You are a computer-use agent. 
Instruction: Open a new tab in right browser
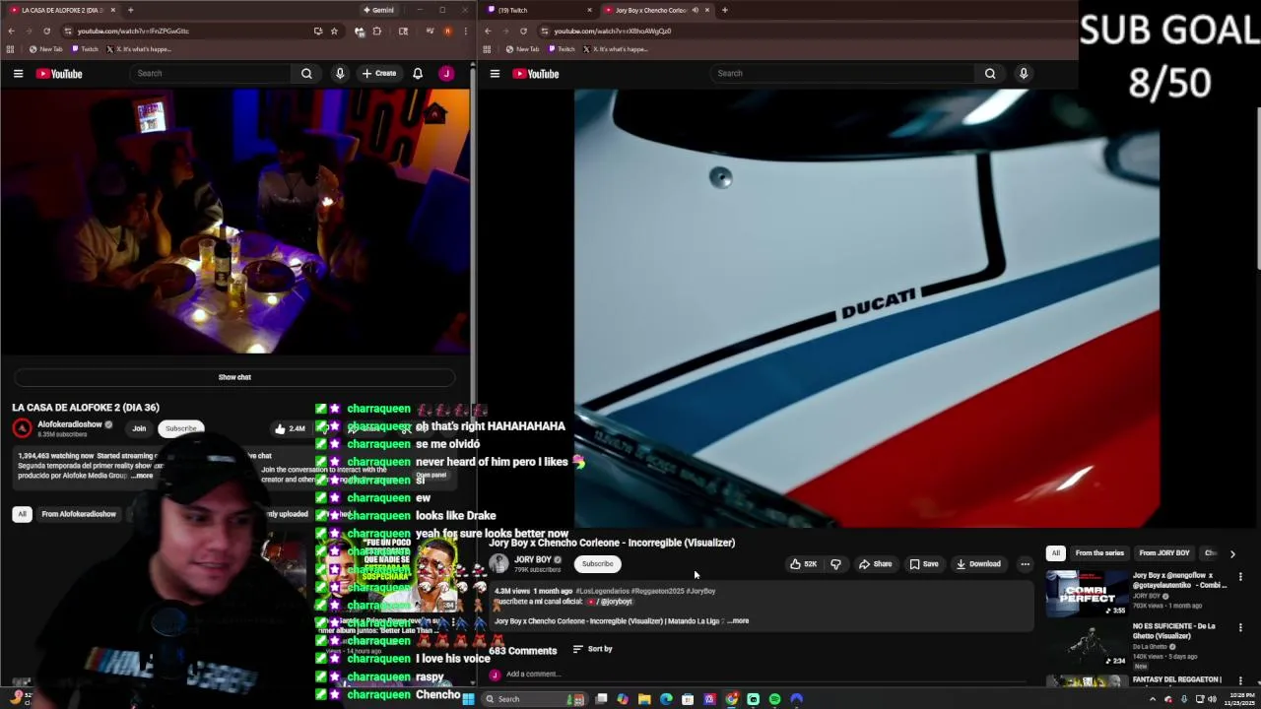724,10
